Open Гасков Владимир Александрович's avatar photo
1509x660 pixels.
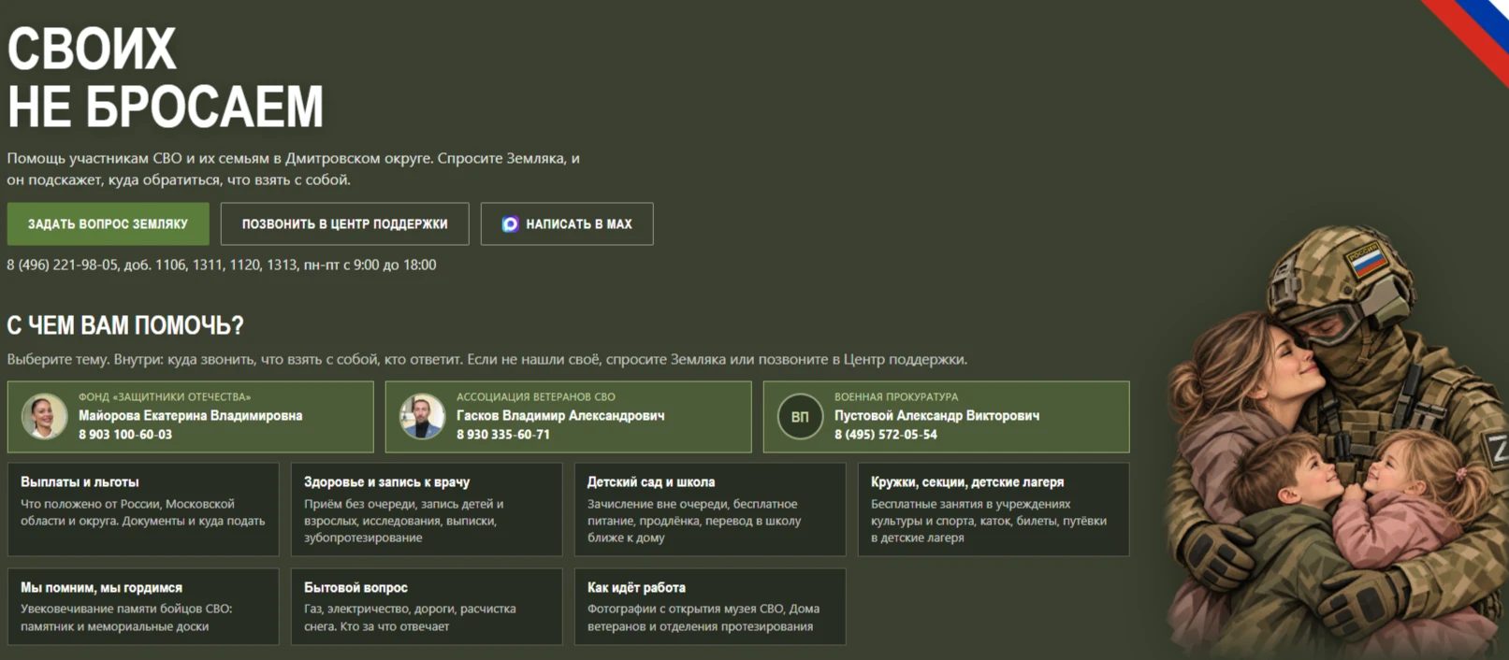422,417
